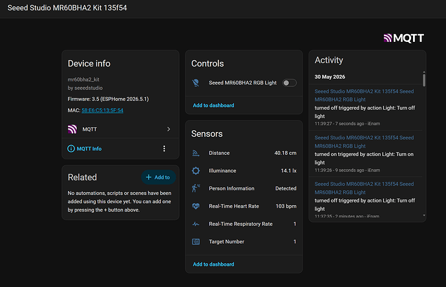Click the Real-Time Heart Rate heart icon

click(x=196, y=206)
